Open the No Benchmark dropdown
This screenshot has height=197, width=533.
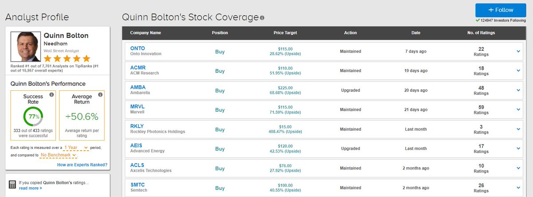[58, 155]
